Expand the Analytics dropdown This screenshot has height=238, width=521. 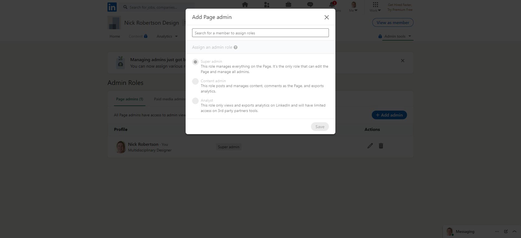coord(167,36)
